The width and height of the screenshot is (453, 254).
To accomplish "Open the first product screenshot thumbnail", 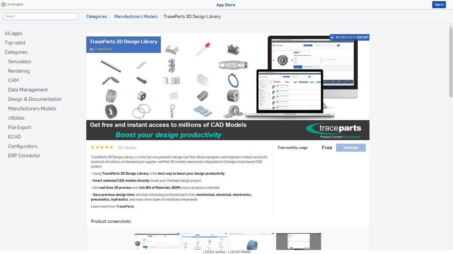I will 157,241.
